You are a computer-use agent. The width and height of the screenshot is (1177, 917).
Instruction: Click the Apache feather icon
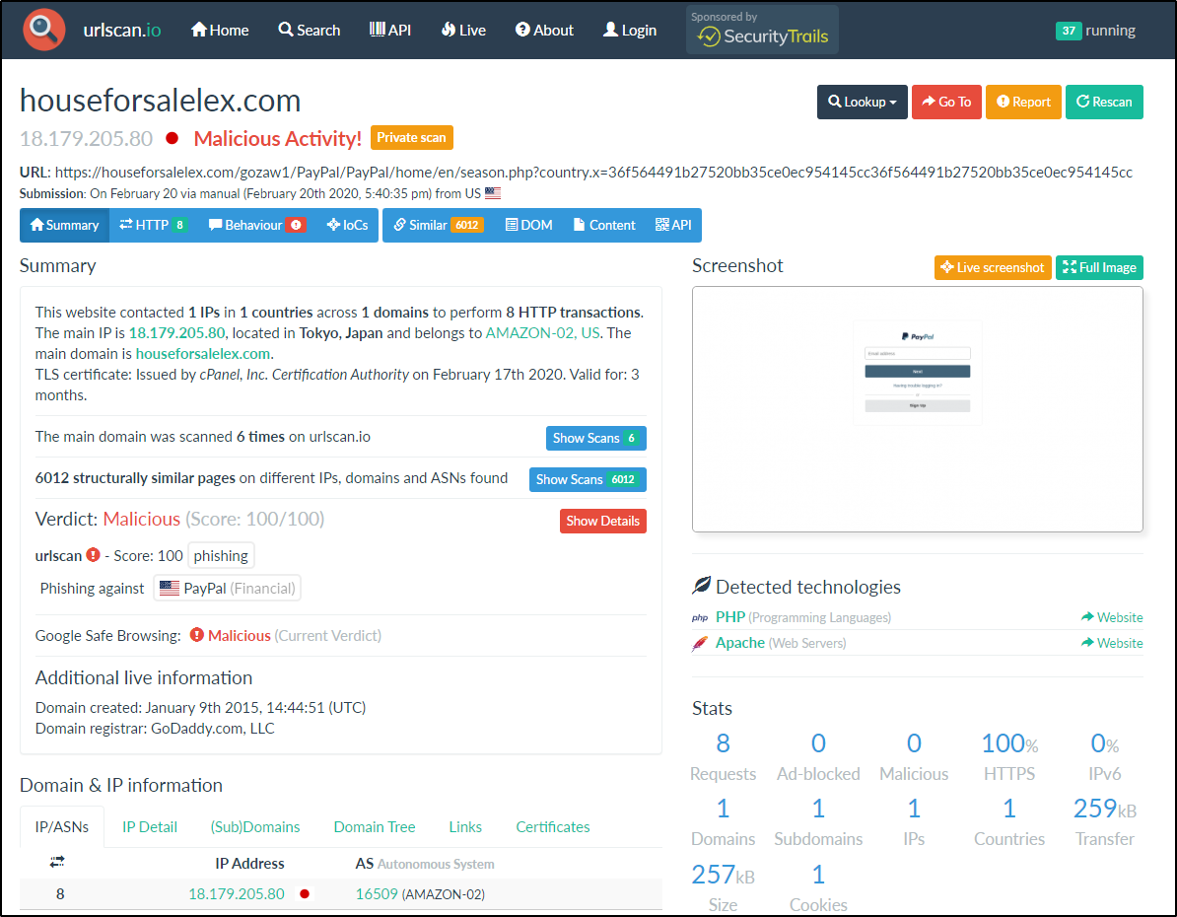click(700, 644)
